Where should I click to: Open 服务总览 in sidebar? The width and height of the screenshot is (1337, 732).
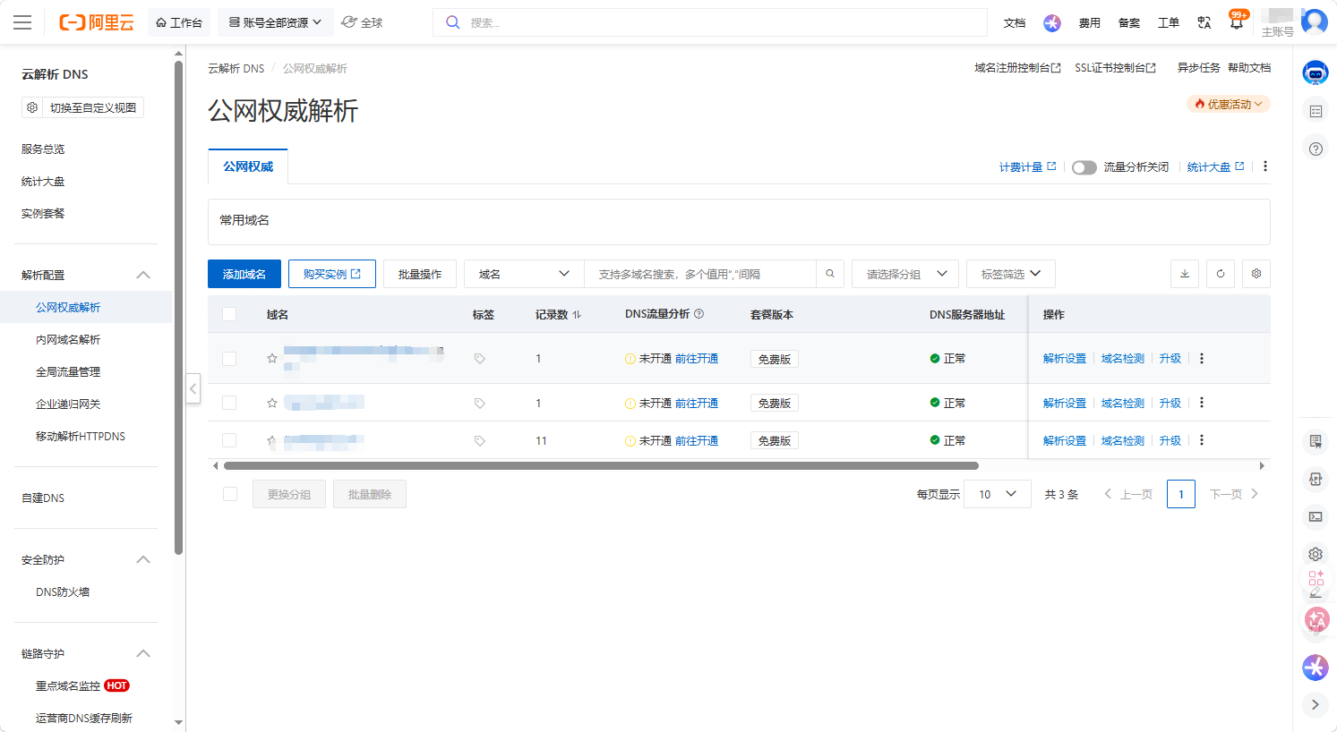[43, 149]
